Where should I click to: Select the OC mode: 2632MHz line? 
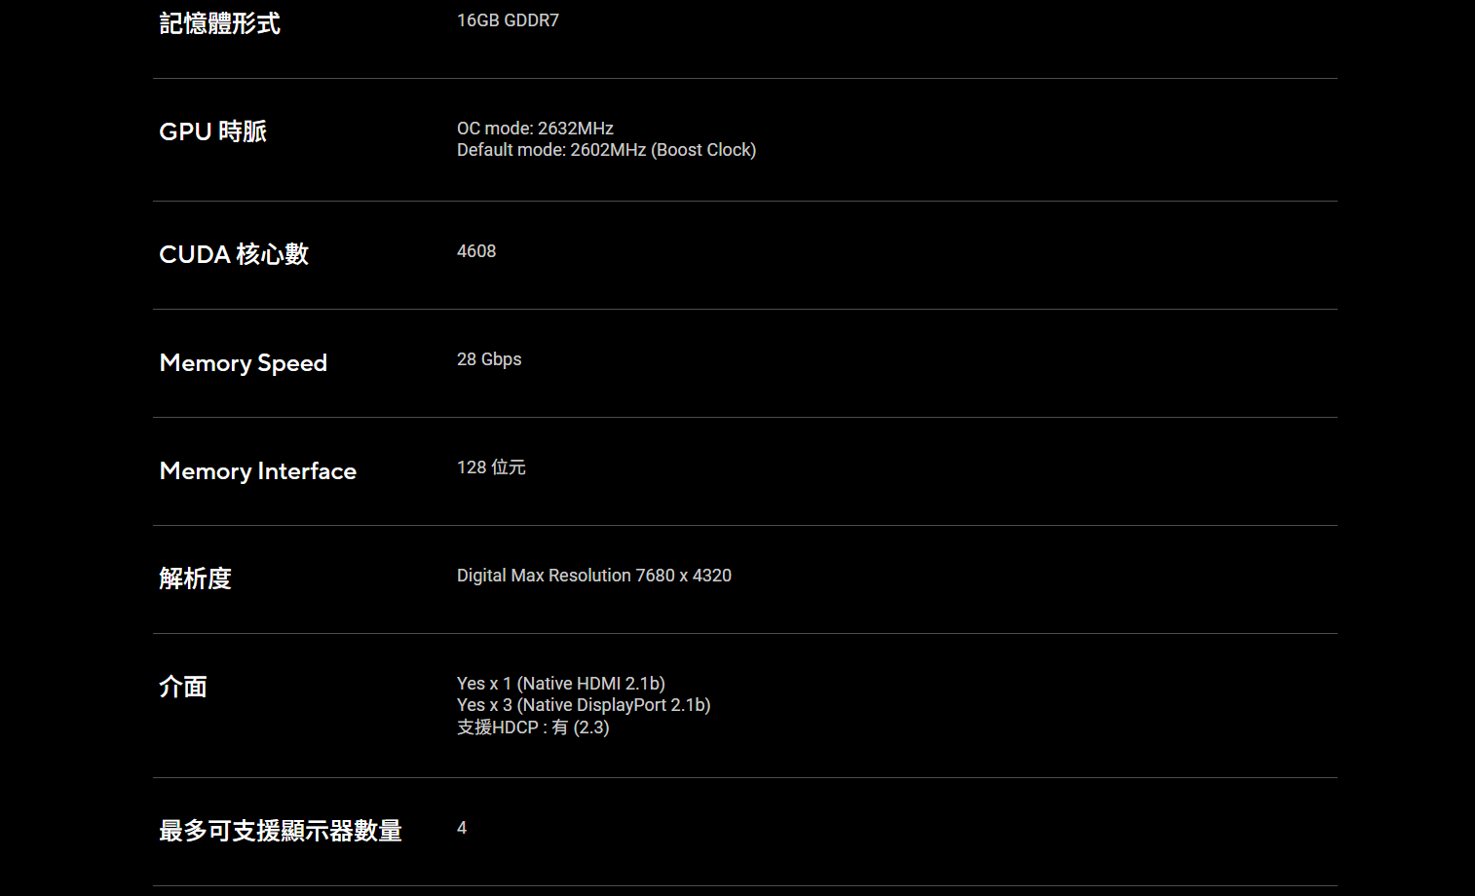point(535,129)
